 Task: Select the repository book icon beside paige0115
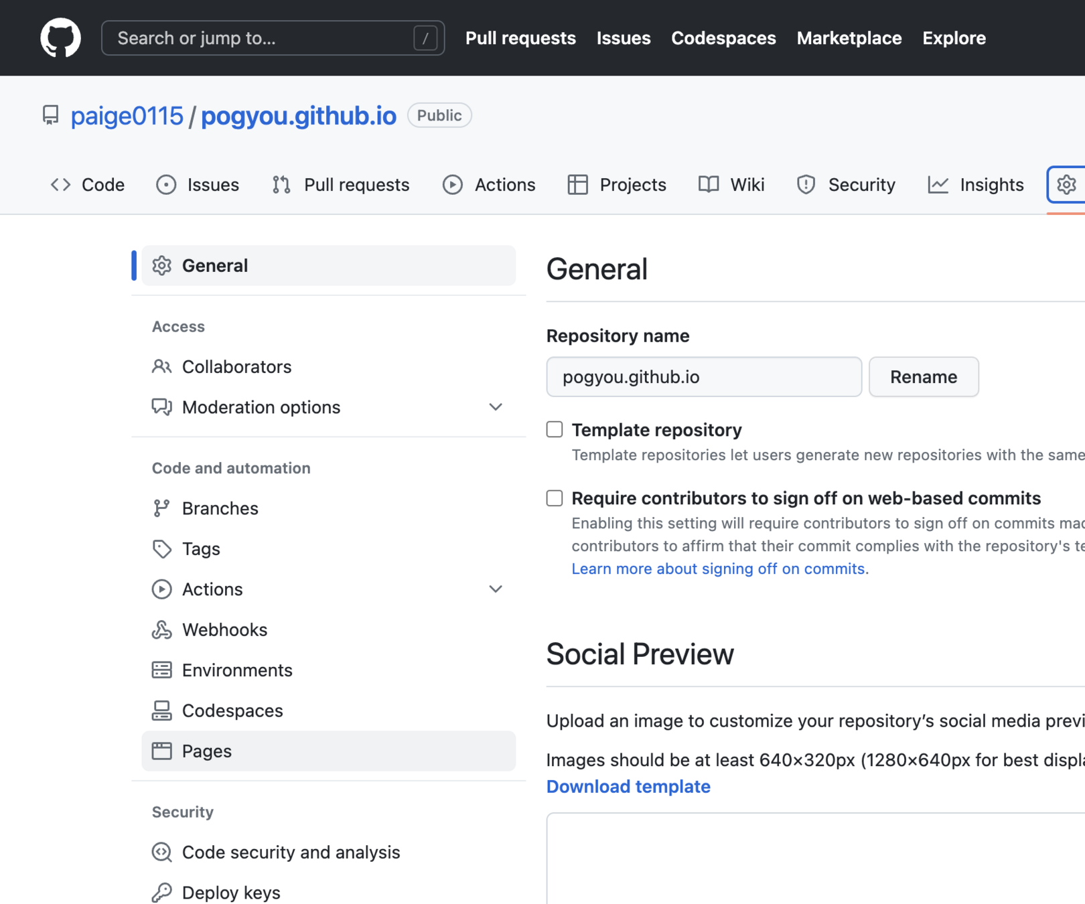50,115
